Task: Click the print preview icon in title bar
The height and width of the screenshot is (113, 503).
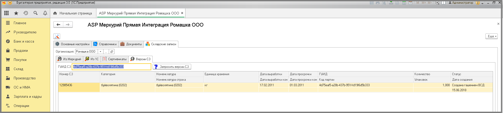Action: pyautogui.click(x=384, y=3)
